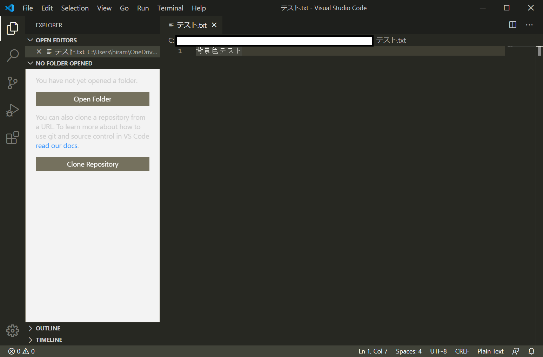543x357 pixels.
Task: Click the Open Folder button
Action: pyautogui.click(x=93, y=99)
